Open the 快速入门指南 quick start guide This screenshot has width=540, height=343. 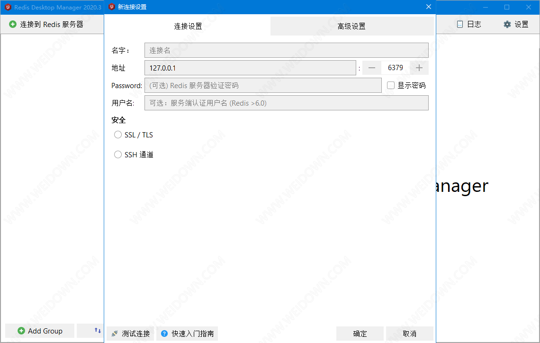tap(188, 334)
